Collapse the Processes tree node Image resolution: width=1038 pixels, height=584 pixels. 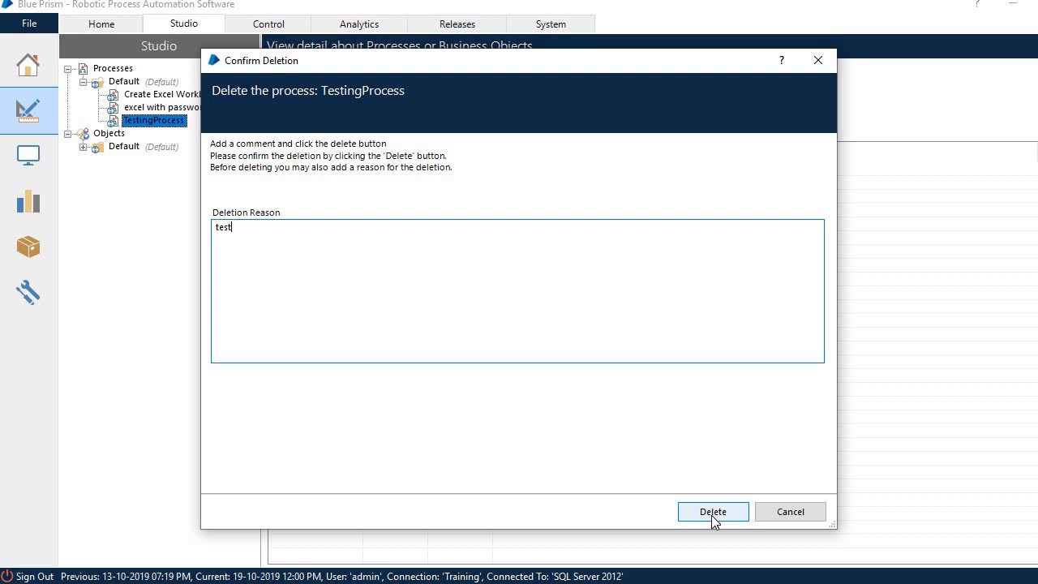tap(68, 69)
